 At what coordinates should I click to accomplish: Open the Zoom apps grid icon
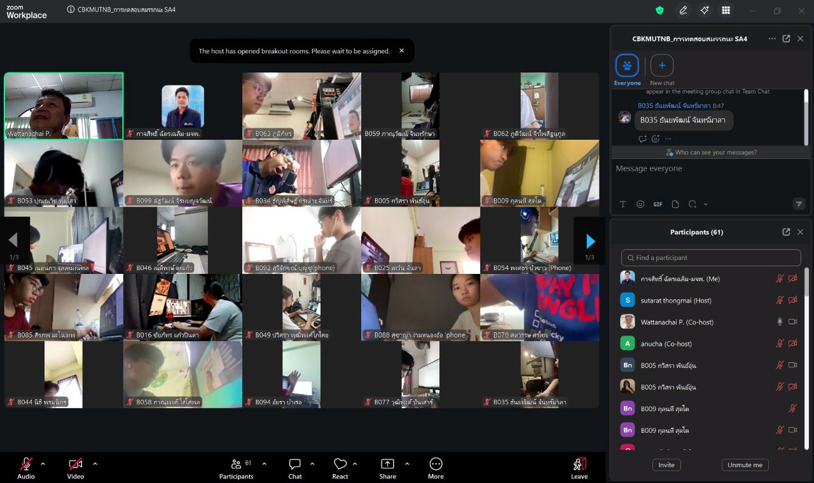[726, 10]
